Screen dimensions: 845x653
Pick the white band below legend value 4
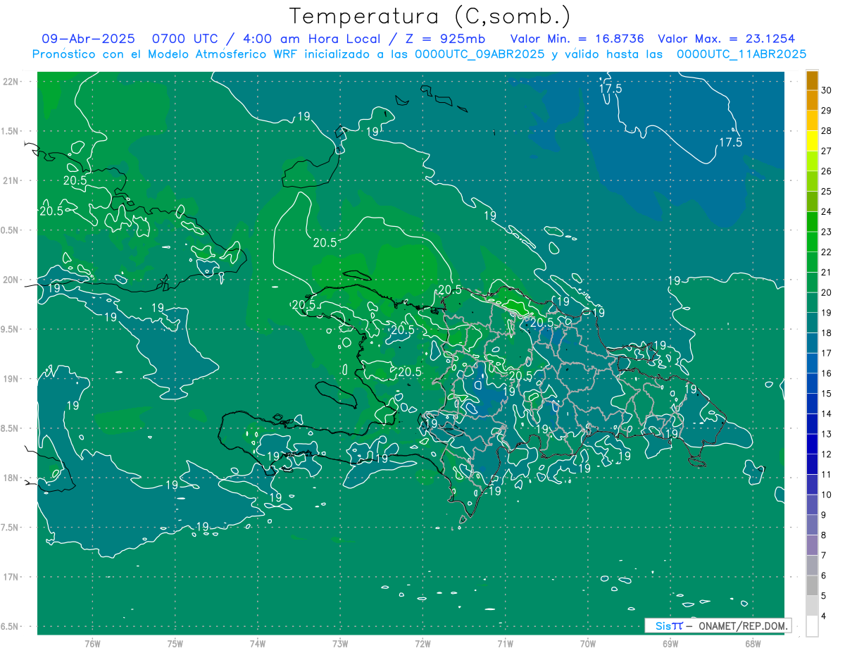tap(812, 626)
